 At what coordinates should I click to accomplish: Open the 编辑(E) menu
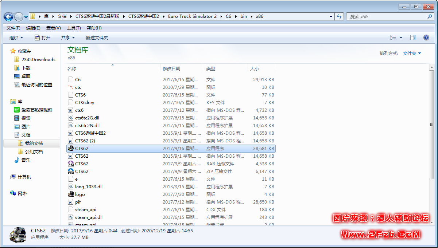click(x=33, y=28)
